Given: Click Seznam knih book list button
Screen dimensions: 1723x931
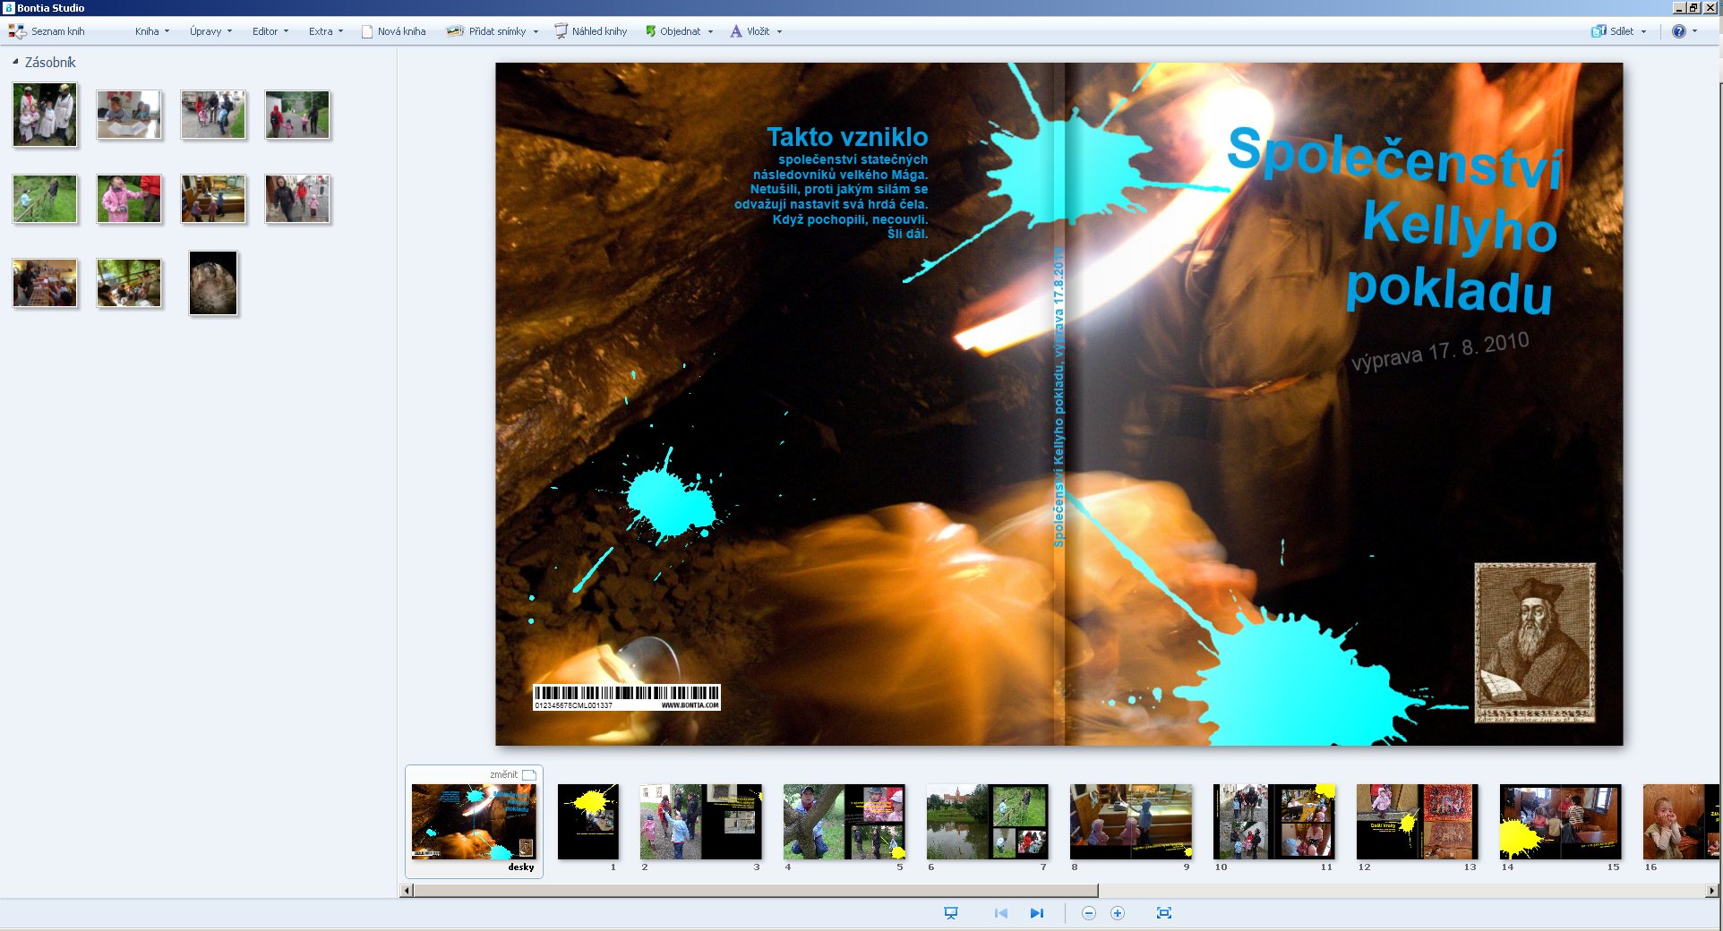Looking at the screenshot, I should (x=47, y=31).
